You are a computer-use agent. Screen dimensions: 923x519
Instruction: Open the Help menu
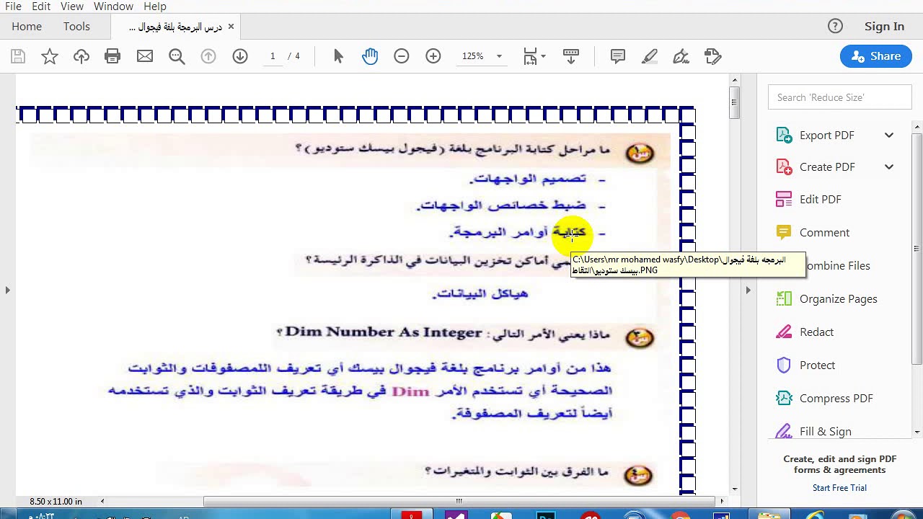[x=155, y=6]
